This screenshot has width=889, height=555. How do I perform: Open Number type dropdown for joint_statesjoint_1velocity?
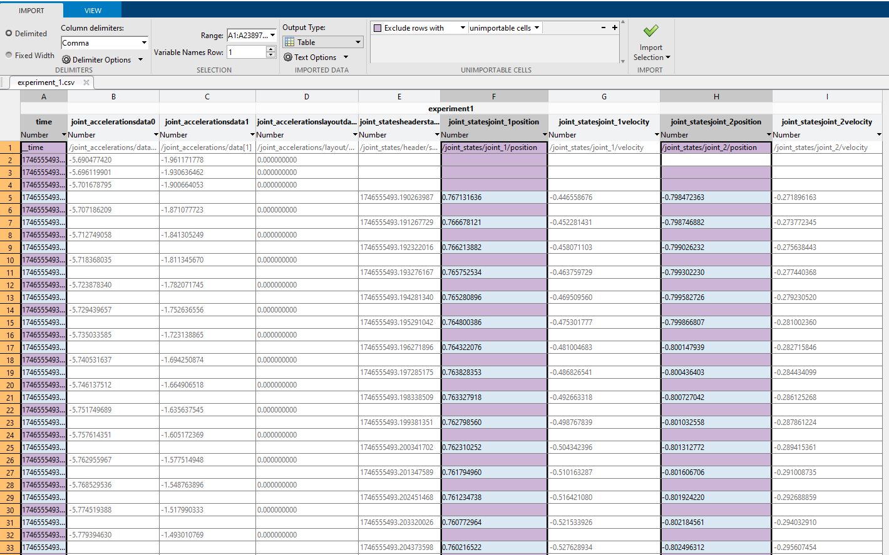click(657, 135)
